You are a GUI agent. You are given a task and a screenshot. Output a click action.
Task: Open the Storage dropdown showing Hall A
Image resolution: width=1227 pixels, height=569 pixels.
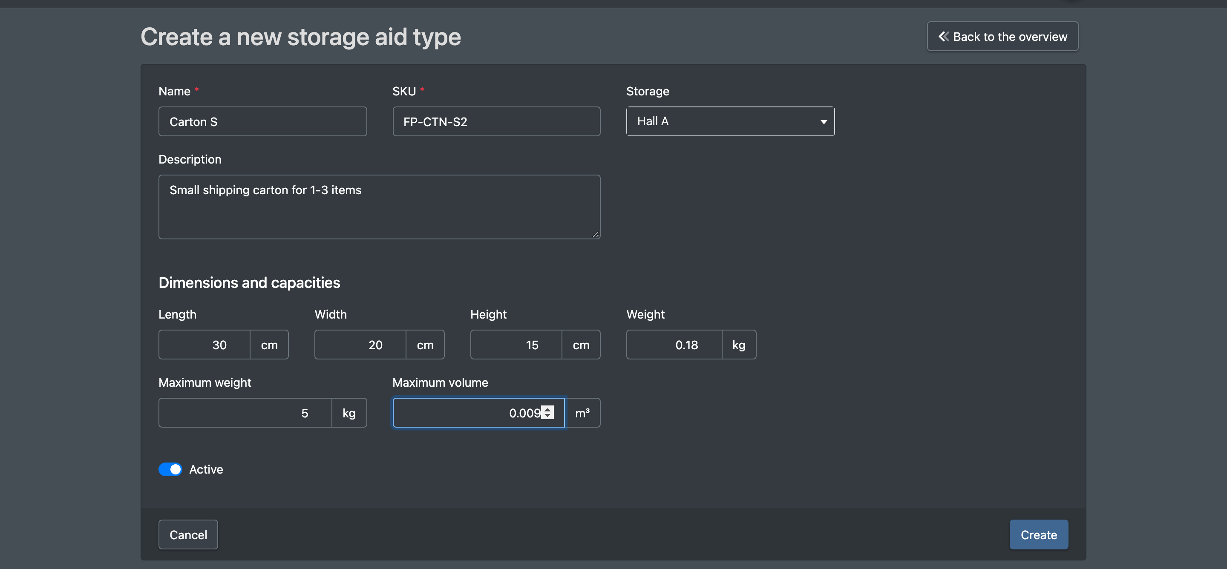click(730, 121)
